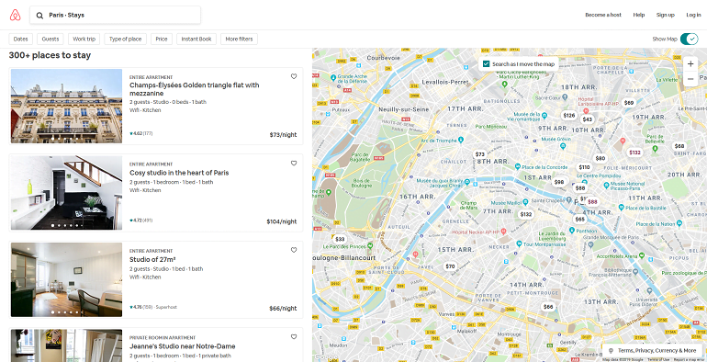
Task: Click Terms, Privacy, Currency & More button
Action: click(653, 350)
